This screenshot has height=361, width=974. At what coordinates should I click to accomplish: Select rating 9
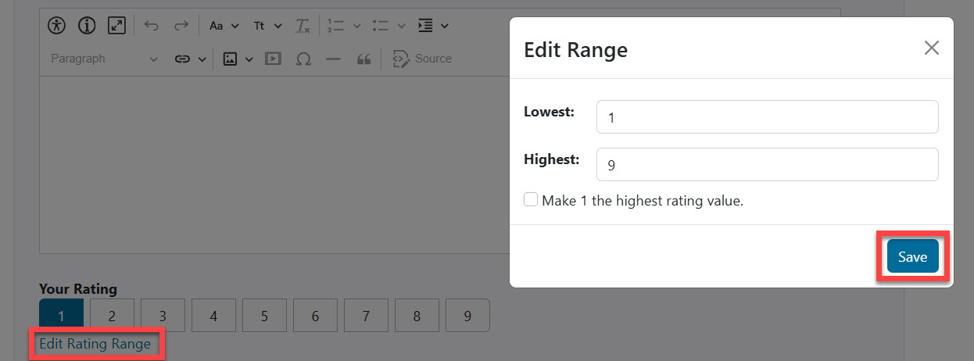(x=467, y=316)
